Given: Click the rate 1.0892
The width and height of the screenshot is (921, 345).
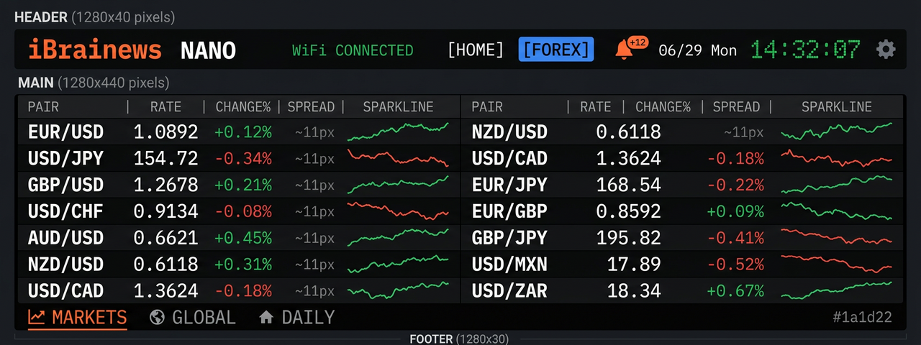Looking at the screenshot, I should click(x=165, y=132).
